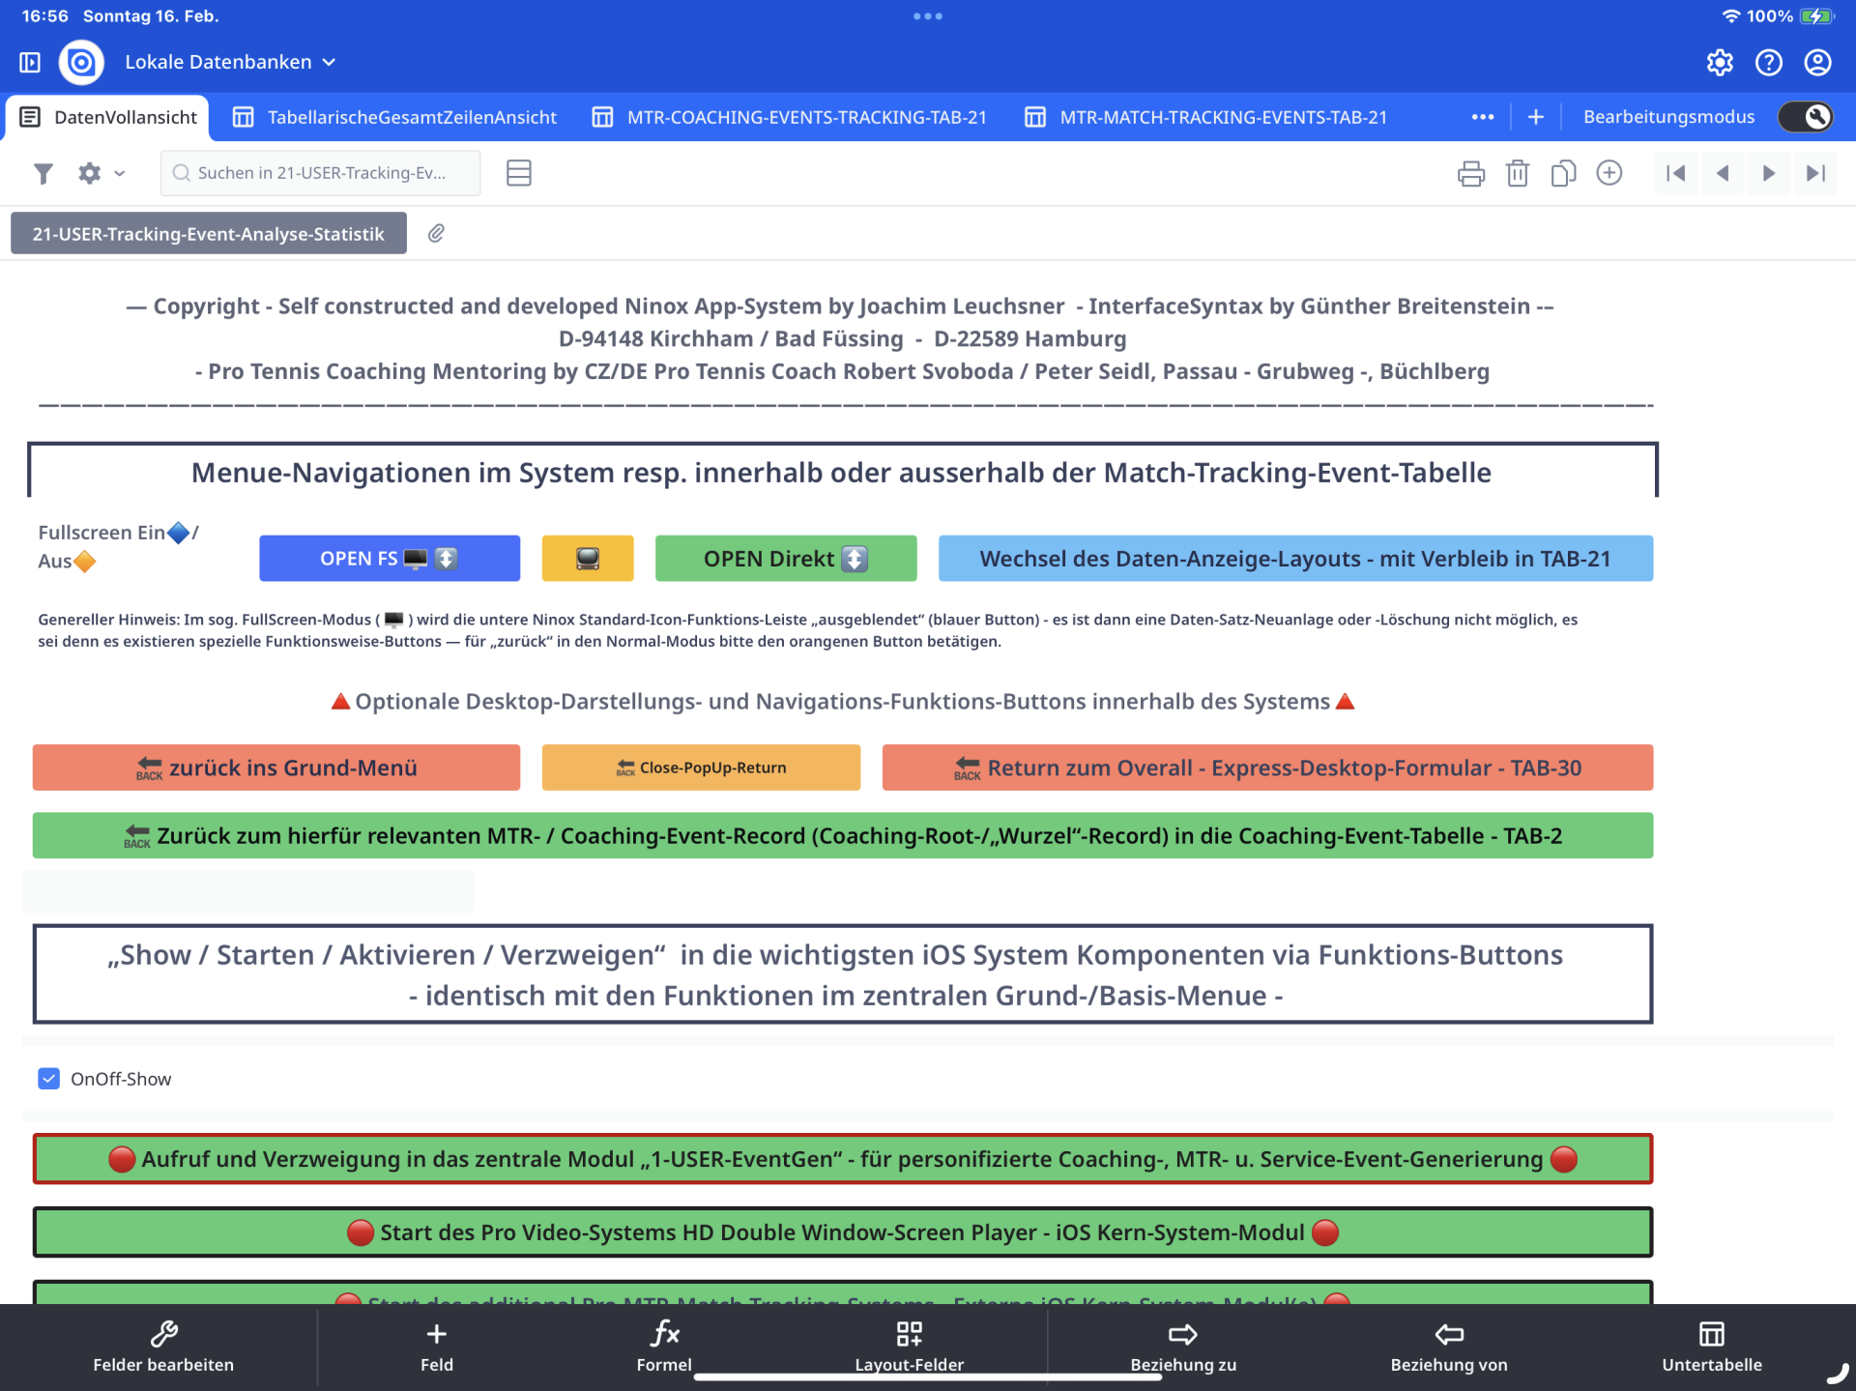The height and width of the screenshot is (1391, 1856).
Task: Open the help question mark icon
Action: (x=1769, y=62)
